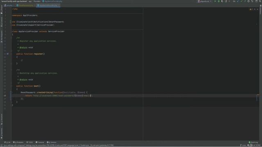Click 'Do not sync' link in status message
Viewport: 262px width, 147px height.
[95, 145]
